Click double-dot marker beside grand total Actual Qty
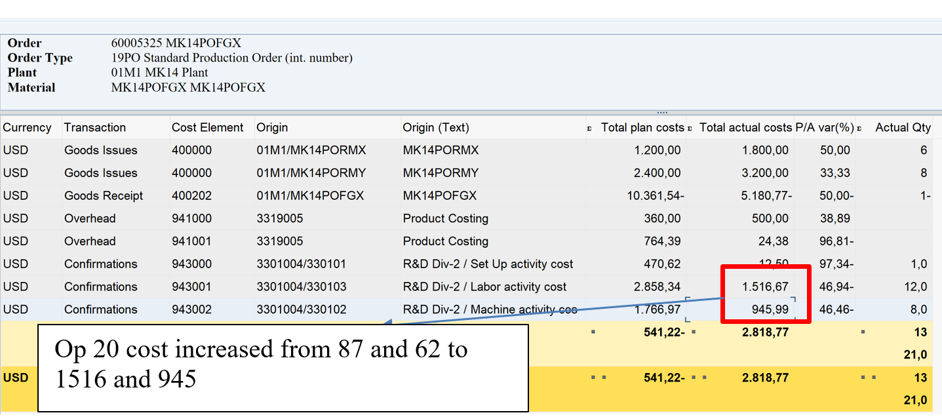The width and height of the screenshot is (942, 417). pos(866,378)
